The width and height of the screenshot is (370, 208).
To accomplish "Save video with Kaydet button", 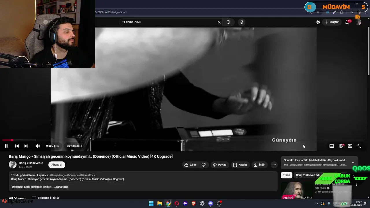I will pos(240,165).
